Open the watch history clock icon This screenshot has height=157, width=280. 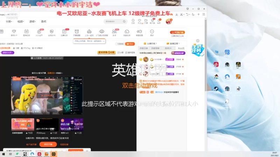pyautogui.click(x=133, y=21)
